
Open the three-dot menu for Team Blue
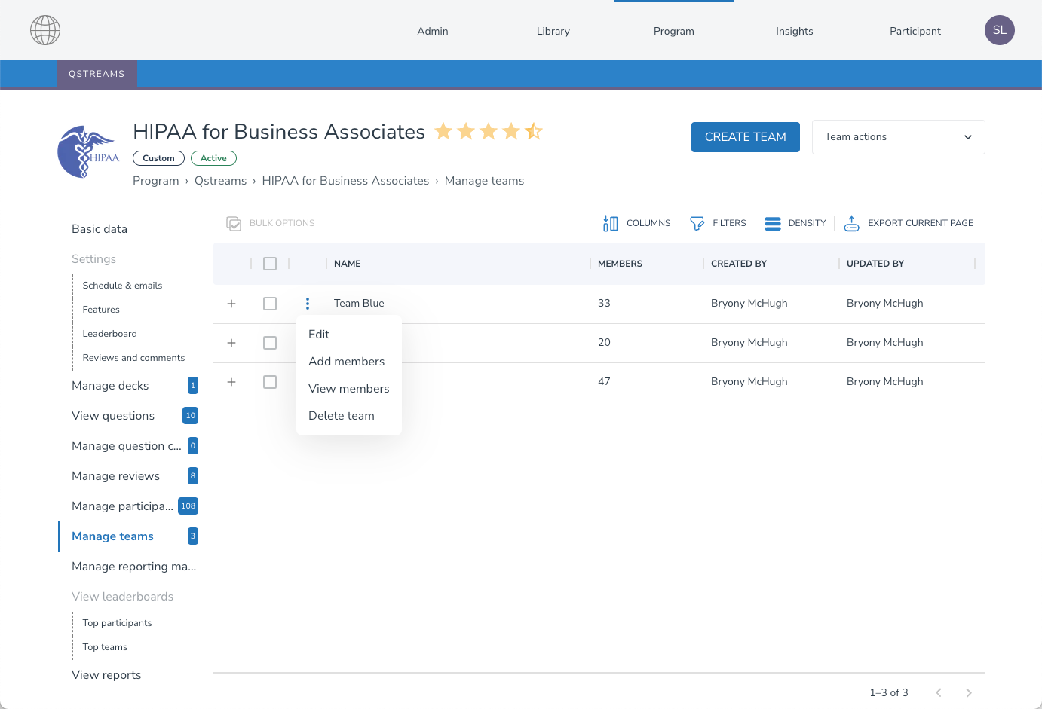point(308,304)
